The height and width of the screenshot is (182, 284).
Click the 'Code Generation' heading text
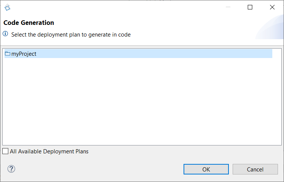(29, 23)
